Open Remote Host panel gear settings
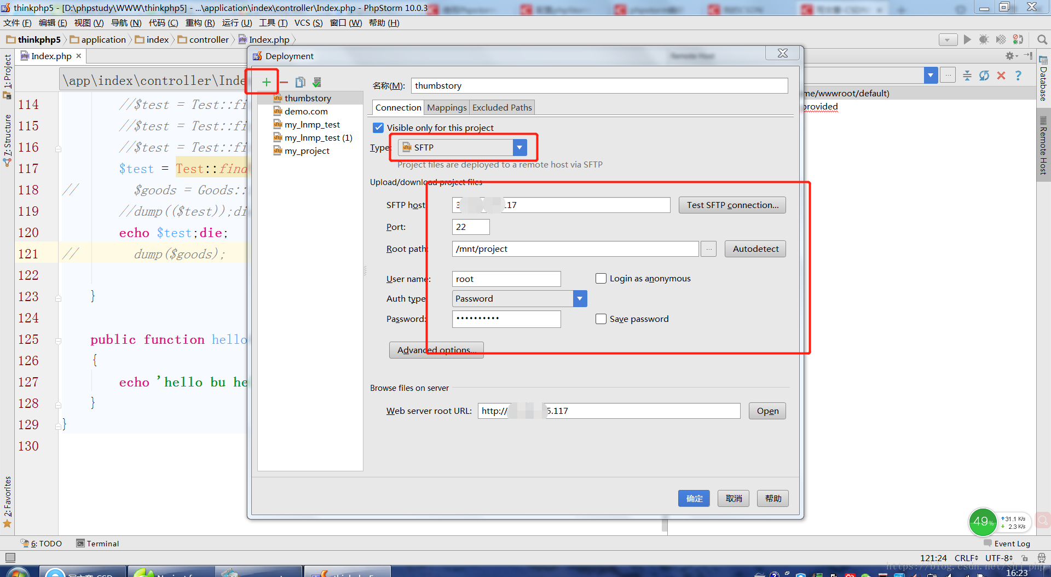 pos(1011,56)
